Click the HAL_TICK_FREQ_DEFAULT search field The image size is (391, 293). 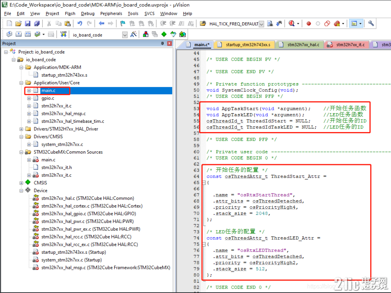pos(234,24)
